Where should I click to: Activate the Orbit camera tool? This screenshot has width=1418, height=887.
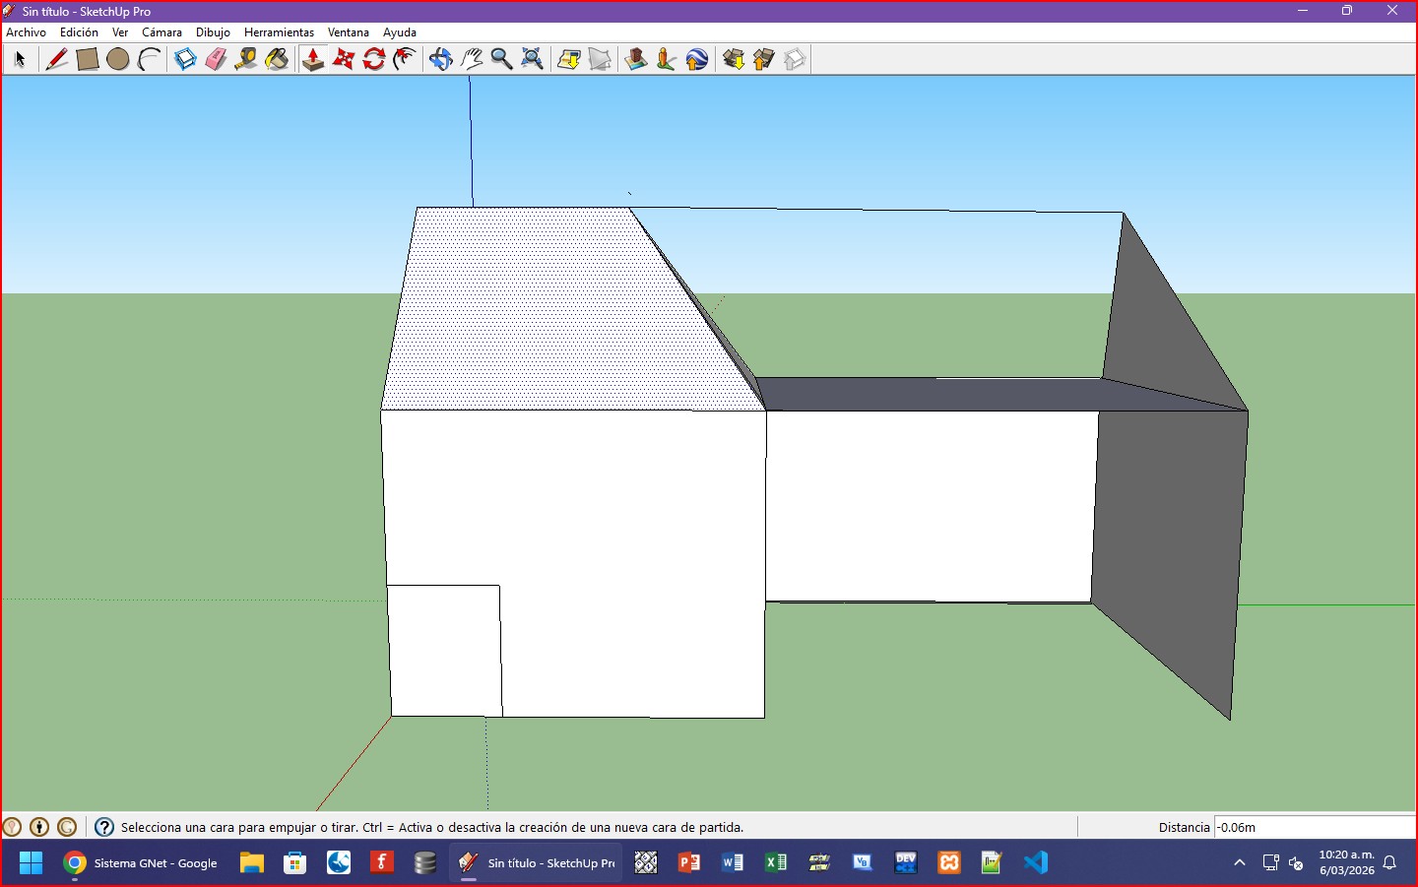click(440, 60)
